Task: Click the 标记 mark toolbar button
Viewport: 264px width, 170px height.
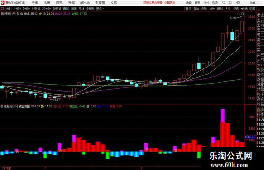Action: pos(236,9)
